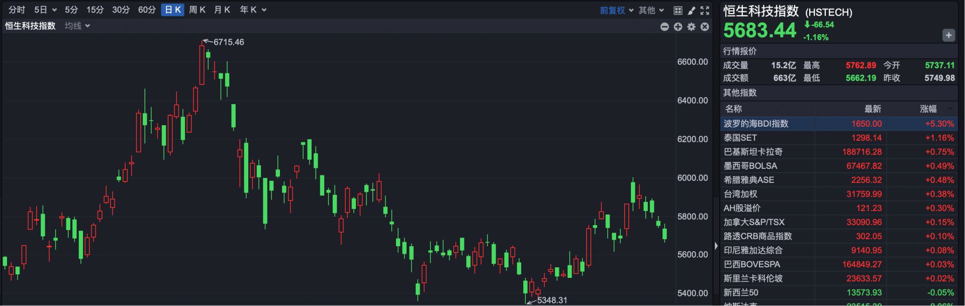
Task: Expand the 均线 moving average dropdown
Action: (77, 26)
